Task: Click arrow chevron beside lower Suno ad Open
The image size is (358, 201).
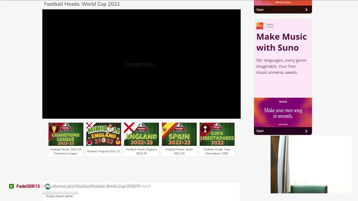Action: click(x=306, y=131)
